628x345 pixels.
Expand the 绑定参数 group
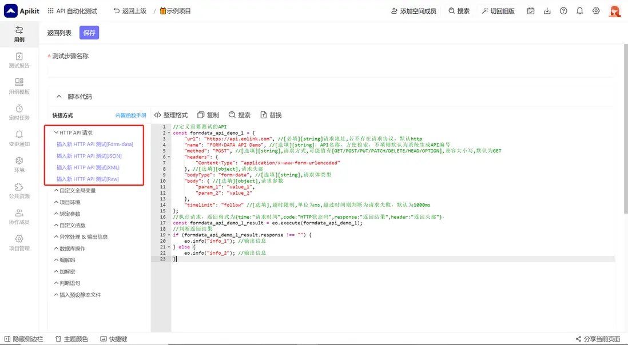(67, 214)
